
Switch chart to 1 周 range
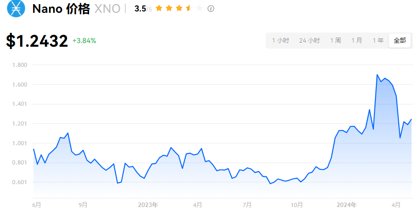[x=335, y=40]
